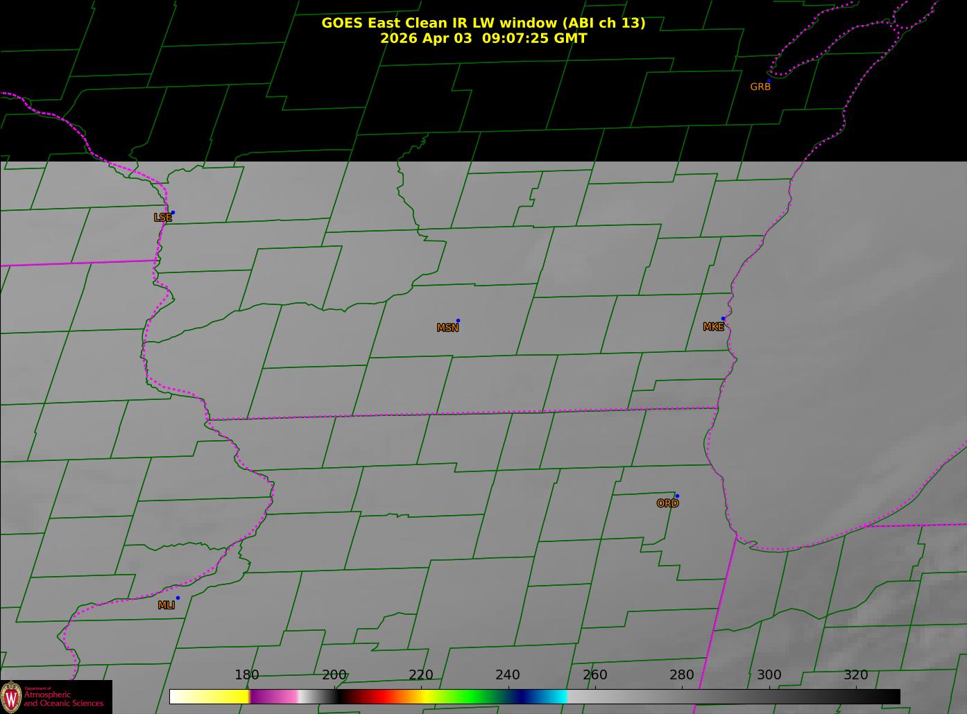Image resolution: width=967 pixels, height=714 pixels.
Task: Click the 280 tick label on colorbar
Action: [681, 675]
